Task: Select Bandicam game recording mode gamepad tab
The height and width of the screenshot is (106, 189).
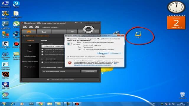Action: click(29, 32)
